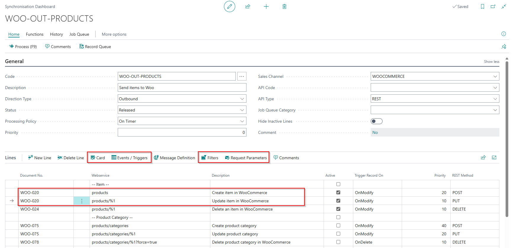Uncheck Active for Create item in WooCommerce
This screenshot has height=248, width=513.
click(338, 193)
